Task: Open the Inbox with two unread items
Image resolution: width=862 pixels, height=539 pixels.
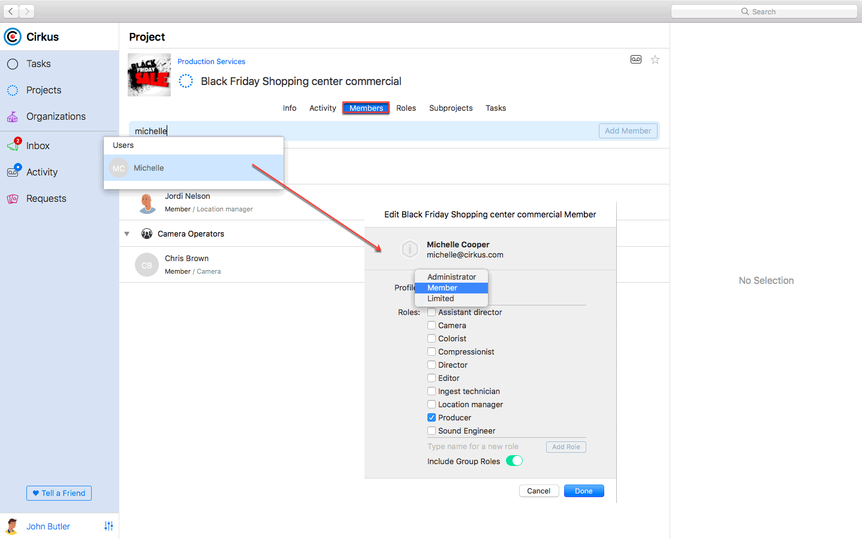Action: pyautogui.click(x=38, y=146)
